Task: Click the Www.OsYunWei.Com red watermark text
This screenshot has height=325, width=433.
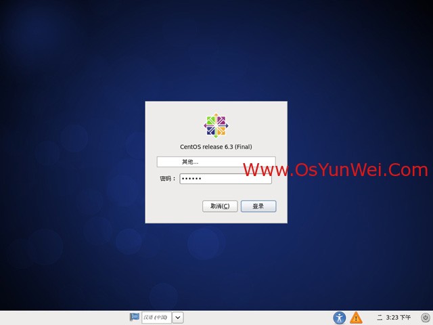Action: click(335, 170)
